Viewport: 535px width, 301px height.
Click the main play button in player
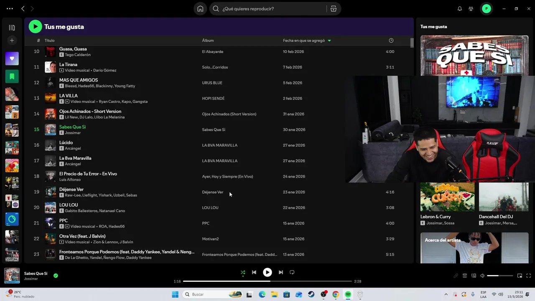pos(267,272)
